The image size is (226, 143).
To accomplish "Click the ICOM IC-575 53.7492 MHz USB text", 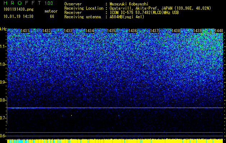I will point(144,13).
